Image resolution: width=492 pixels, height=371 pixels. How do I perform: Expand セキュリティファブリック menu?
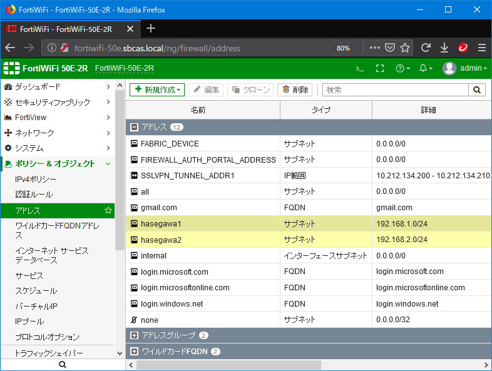[58, 102]
